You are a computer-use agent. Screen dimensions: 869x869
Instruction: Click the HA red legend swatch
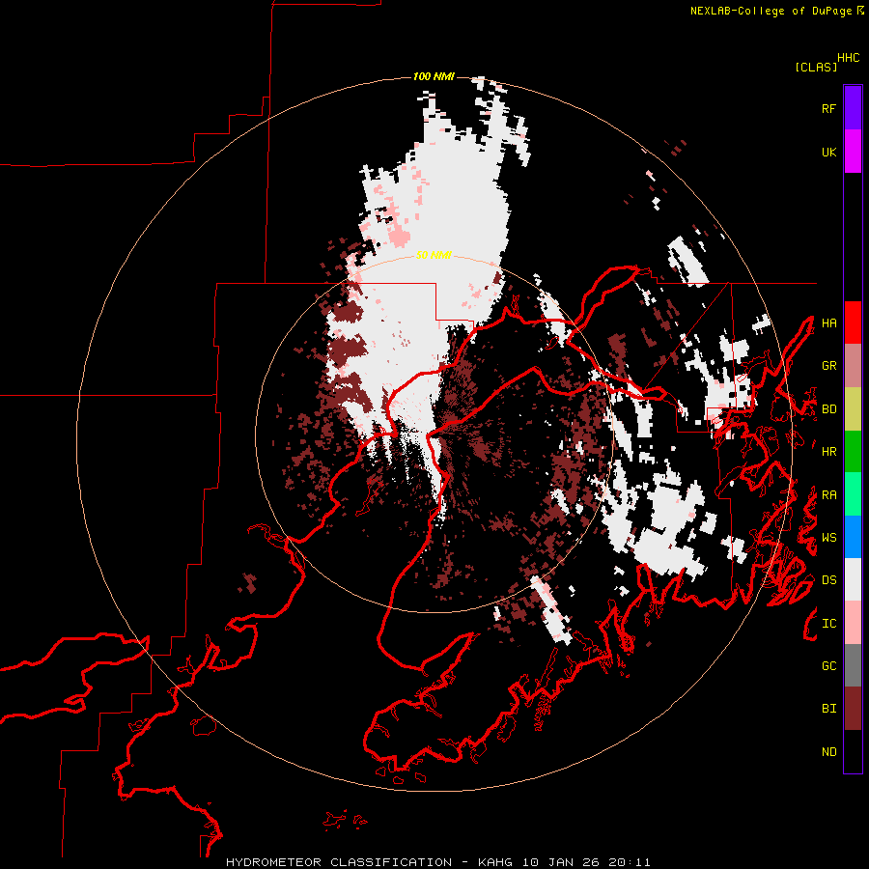pyautogui.click(x=853, y=322)
